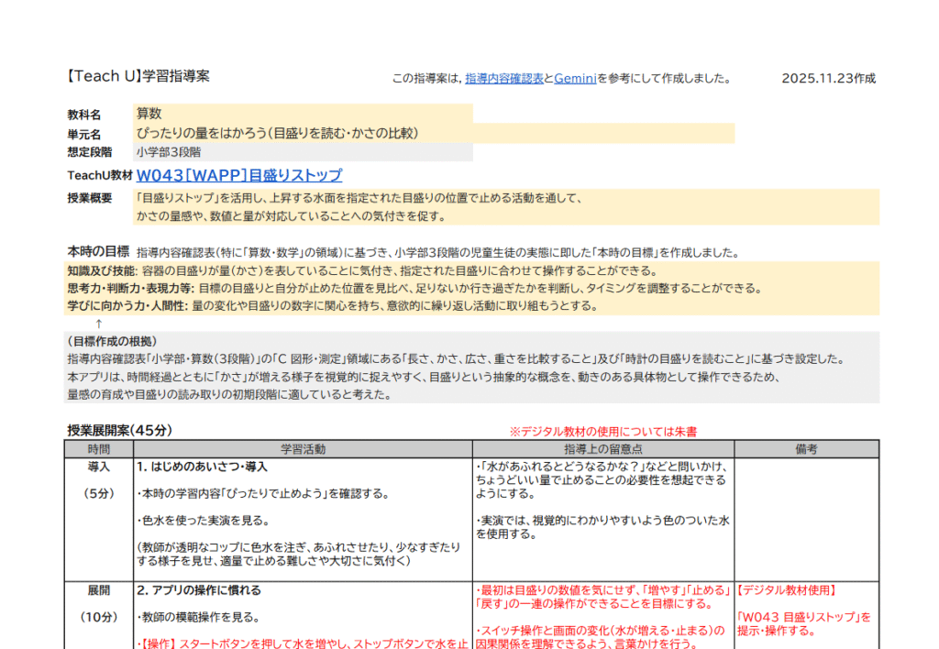This screenshot has width=939, height=649.
Task: Select the 指導上の留意点 column header
Action: click(602, 449)
